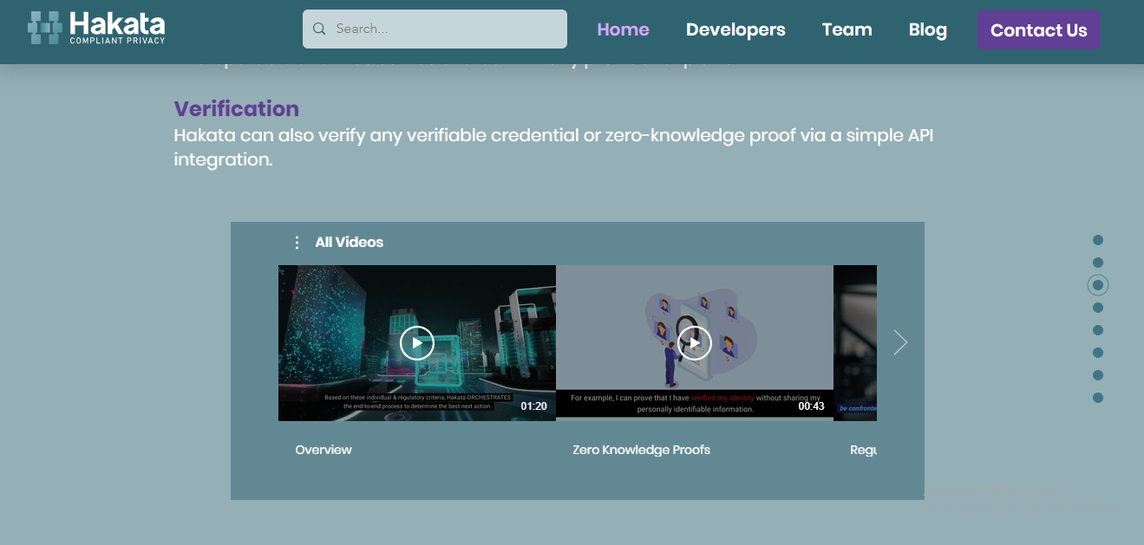Jump to the fourth section dot
The height and width of the screenshot is (545, 1144).
pos(1098,308)
